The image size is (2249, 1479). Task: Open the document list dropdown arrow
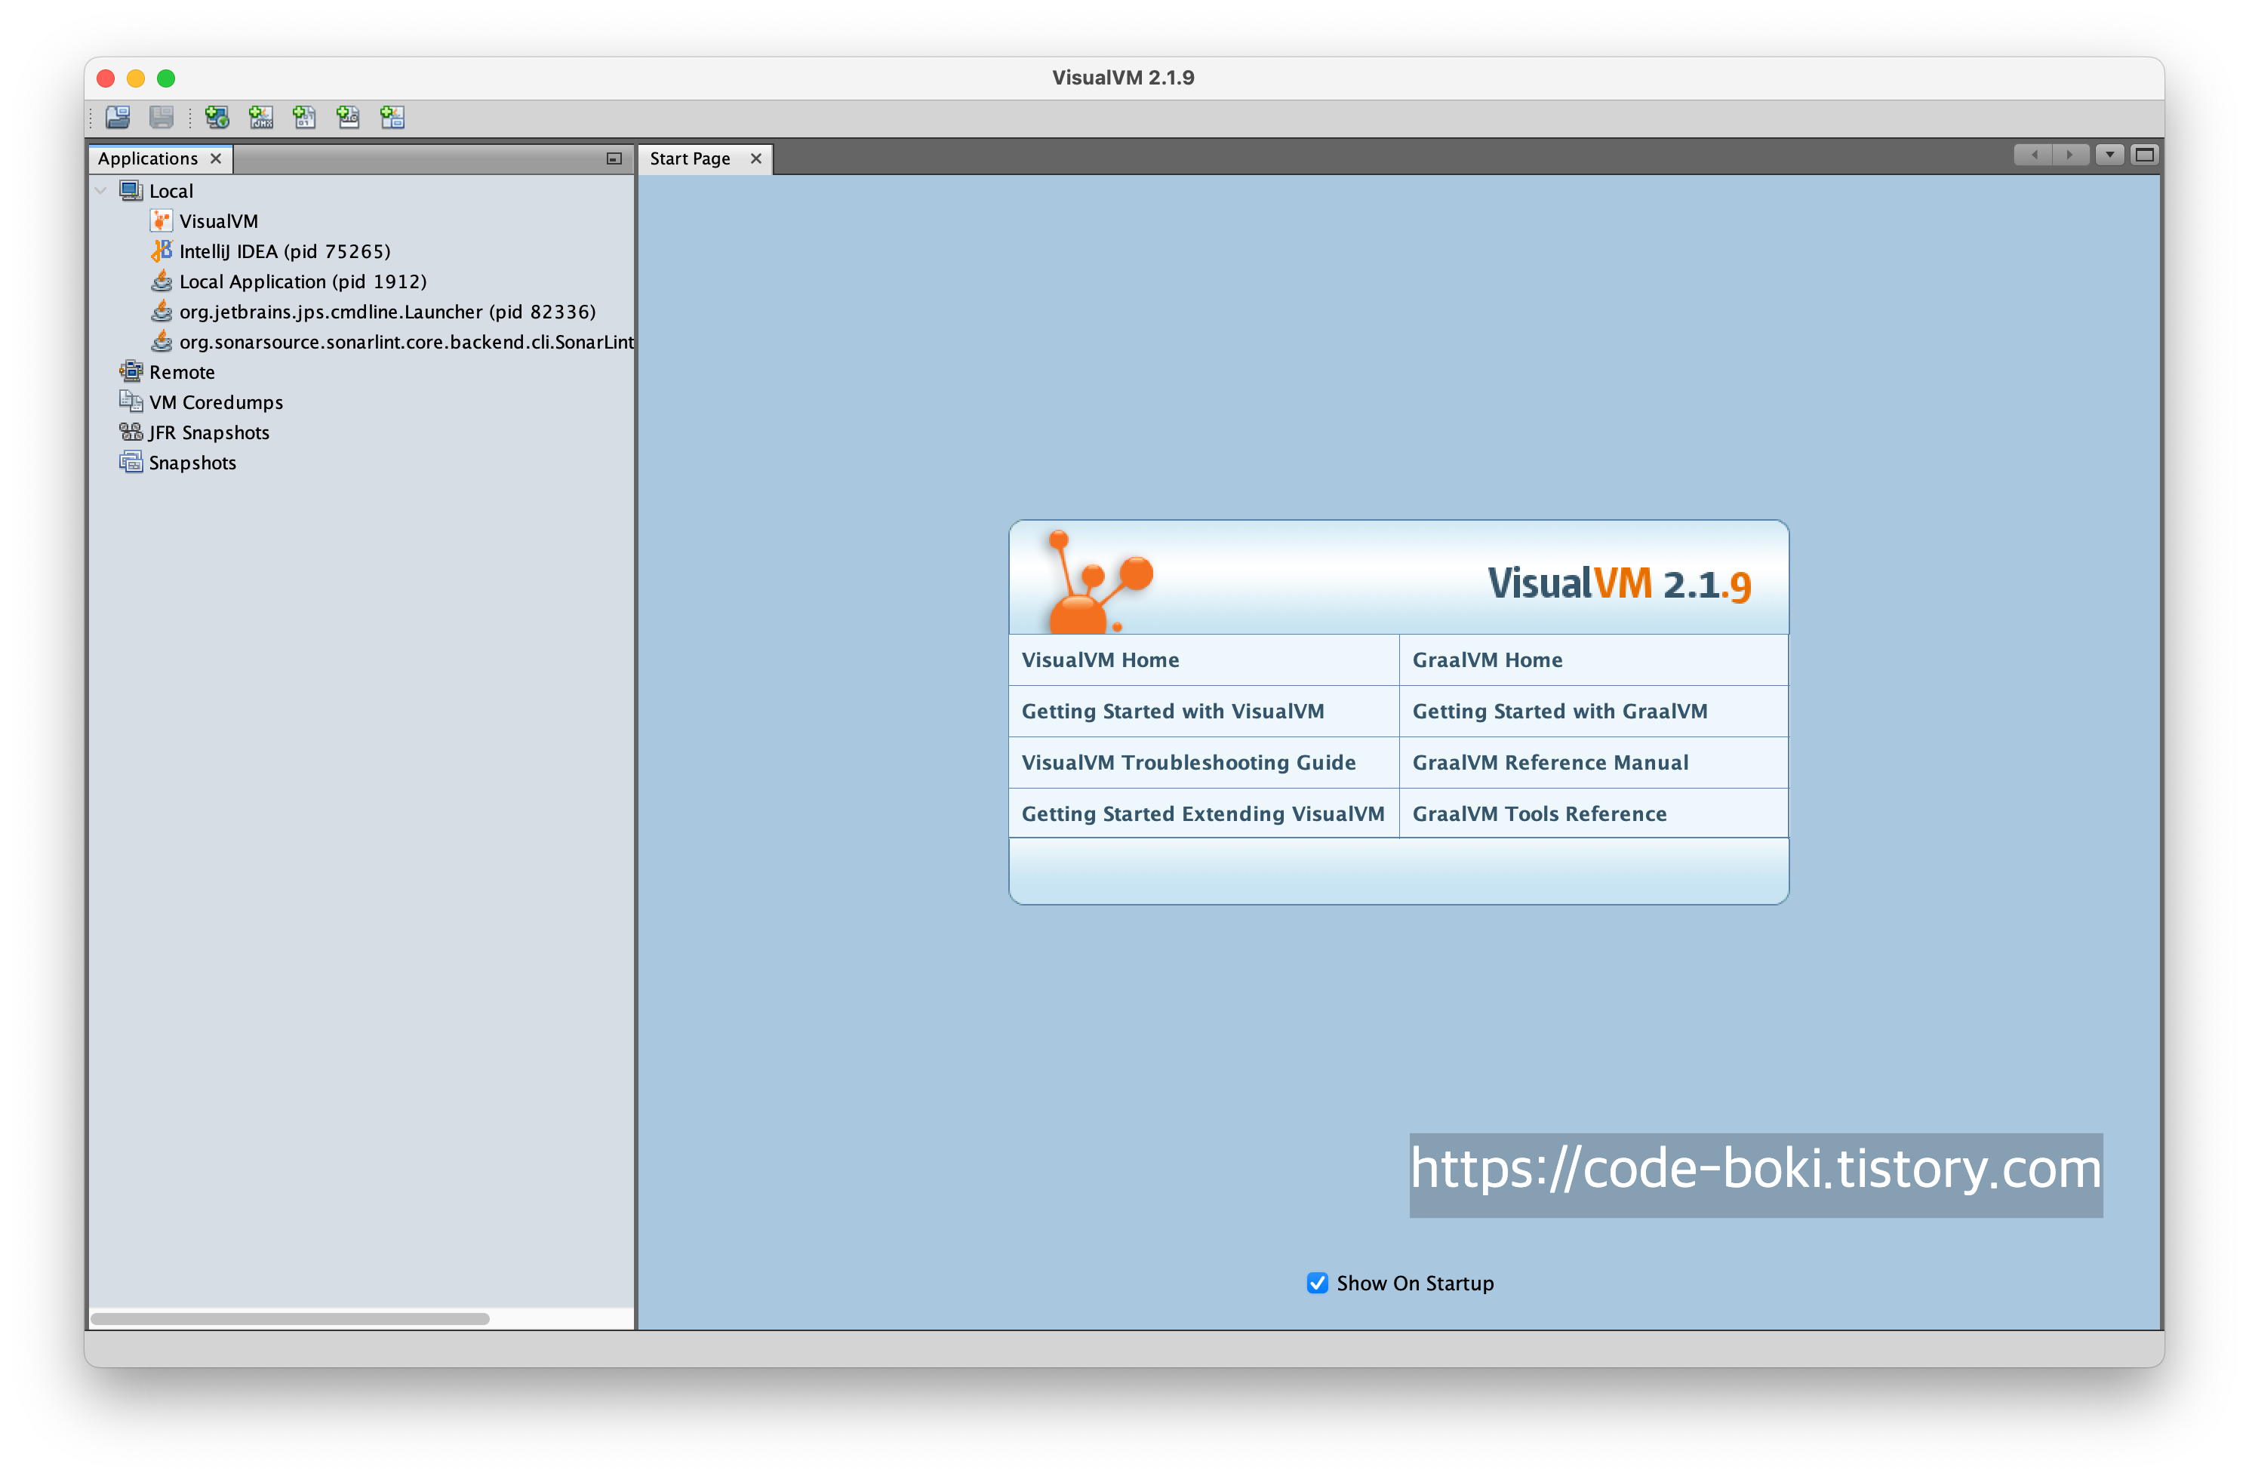coord(2109,155)
